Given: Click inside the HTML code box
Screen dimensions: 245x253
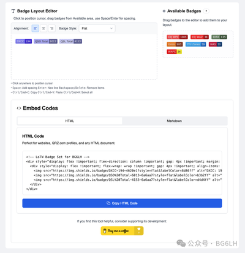Looking at the screenshot, I should pyautogui.click(x=122, y=173).
